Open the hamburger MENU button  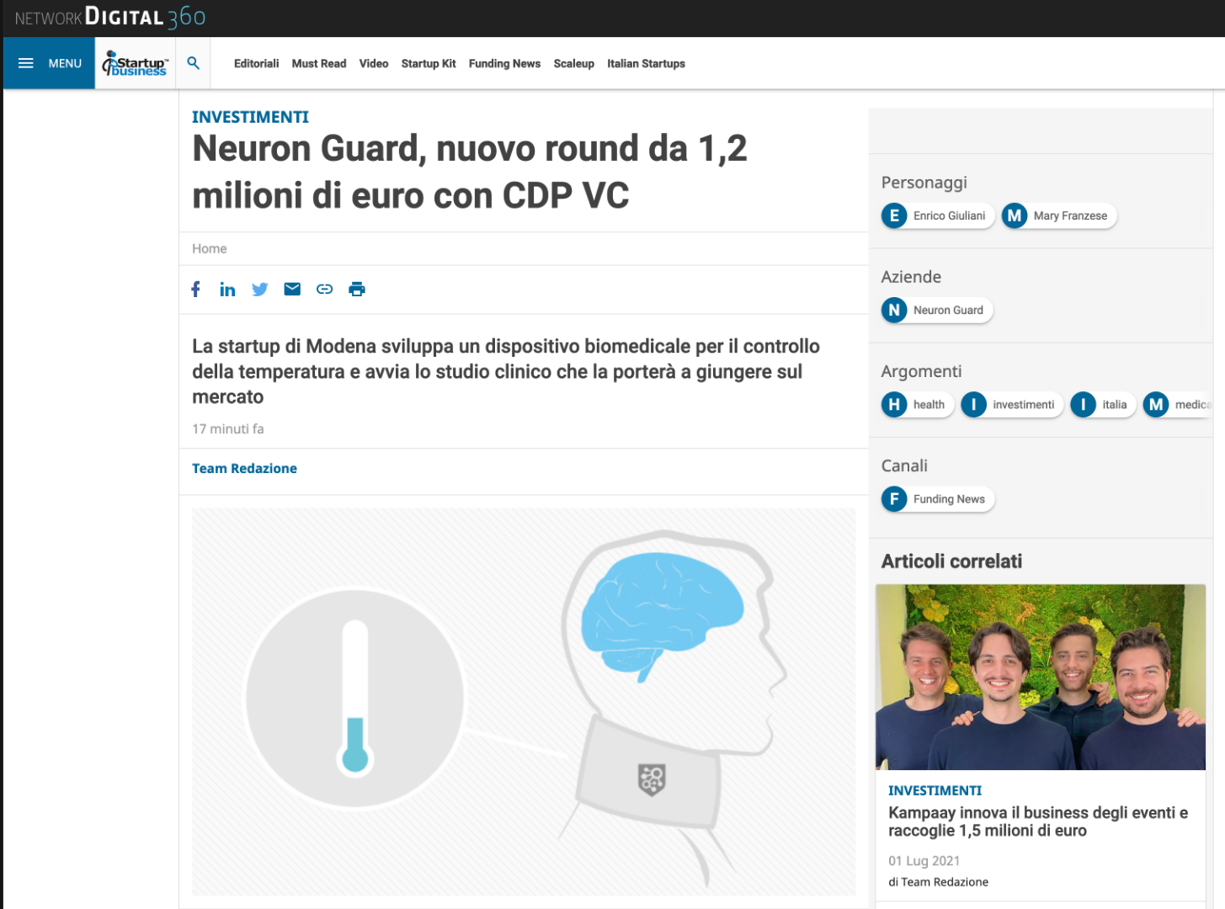tap(49, 63)
